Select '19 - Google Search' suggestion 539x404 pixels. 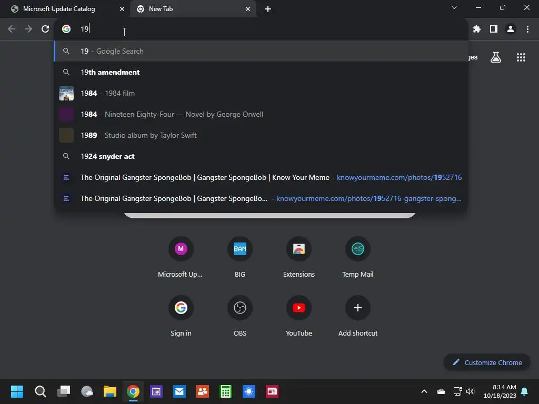[x=261, y=51]
